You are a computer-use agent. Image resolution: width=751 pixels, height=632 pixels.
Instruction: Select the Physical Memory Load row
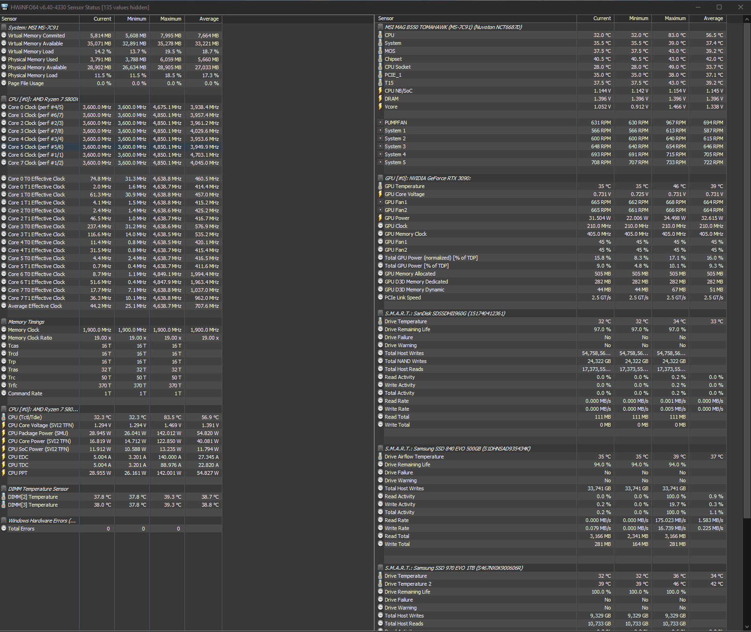pos(111,75)
